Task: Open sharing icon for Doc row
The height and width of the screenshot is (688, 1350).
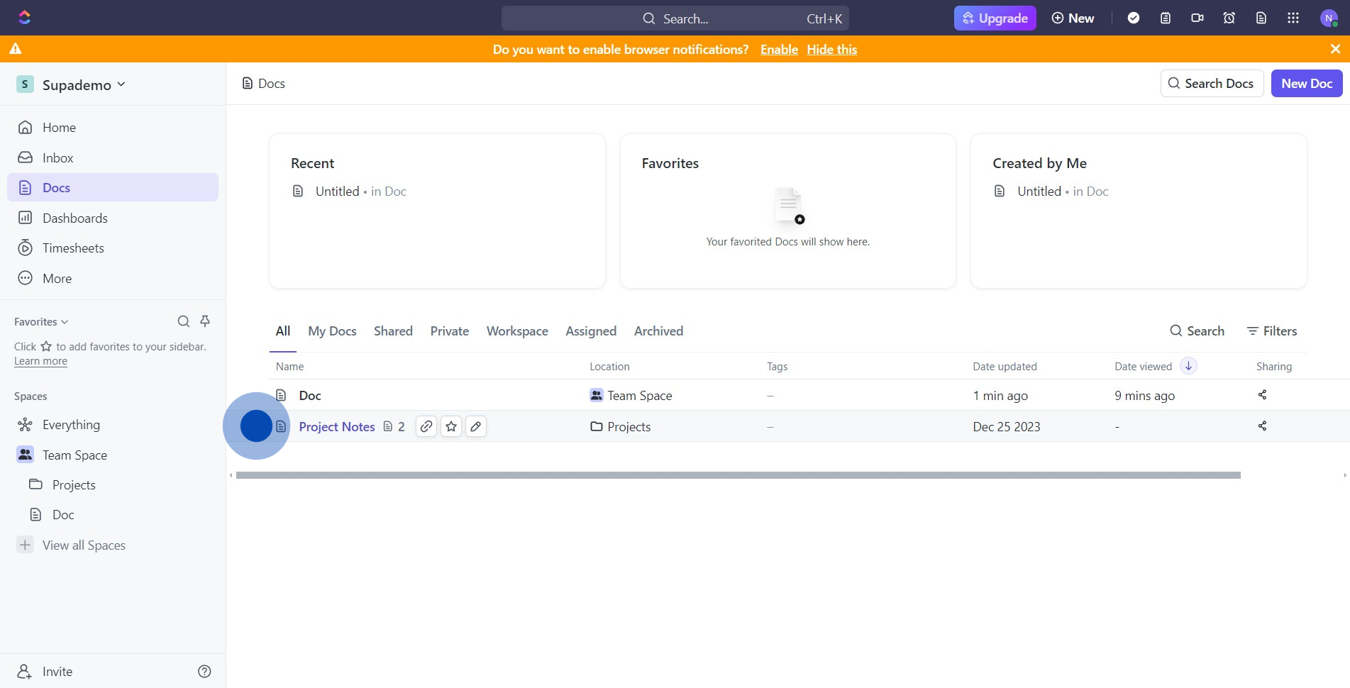Action: 1262,395
